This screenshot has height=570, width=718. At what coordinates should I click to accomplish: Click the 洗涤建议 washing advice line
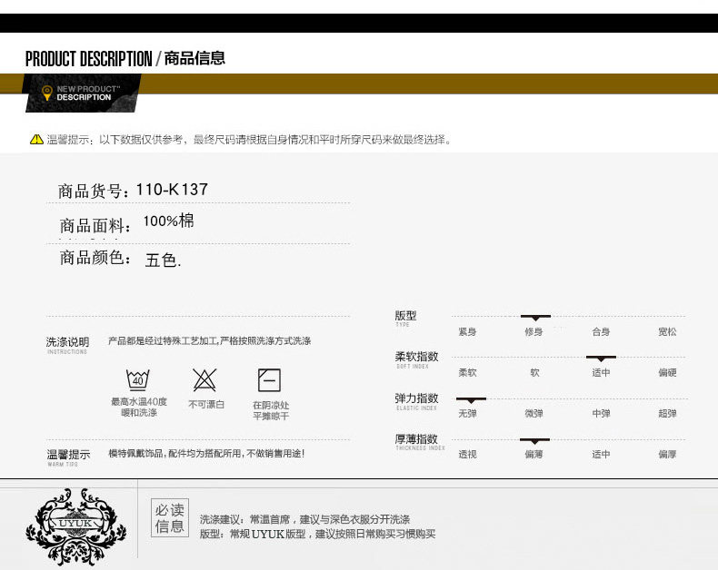(304, 519)
